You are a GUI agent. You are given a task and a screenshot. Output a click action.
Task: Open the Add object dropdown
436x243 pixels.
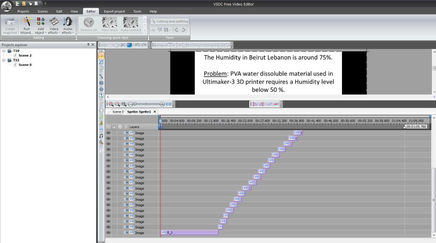(x=40, y=26)
